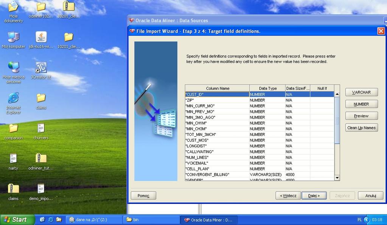Image resolution: width=387 pixels, height=225 pixels.
Task: Click the Data Size/F... column header
Action: [298, 88]
